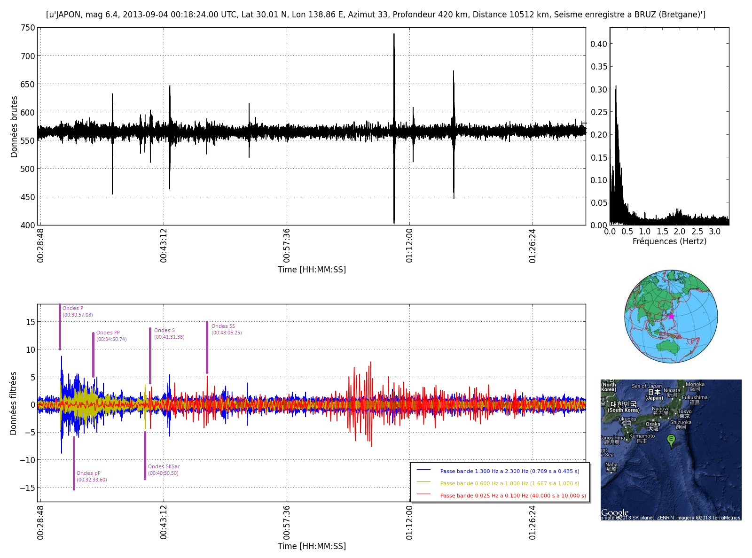Select the Ondes pP arrival marker label
752x558 pixels.
point(88,473)
